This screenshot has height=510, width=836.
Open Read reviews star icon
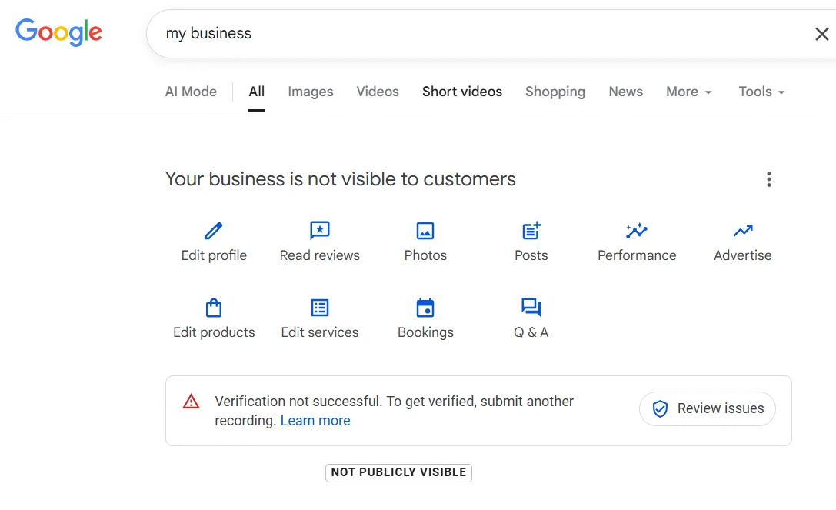319,231
